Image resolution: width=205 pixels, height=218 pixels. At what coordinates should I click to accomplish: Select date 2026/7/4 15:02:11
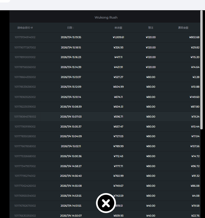[x=71, y=146]
